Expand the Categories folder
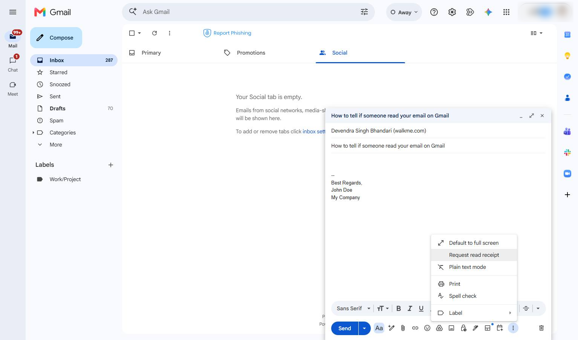Viewport: 578px width, 340px height. point(33,133)
